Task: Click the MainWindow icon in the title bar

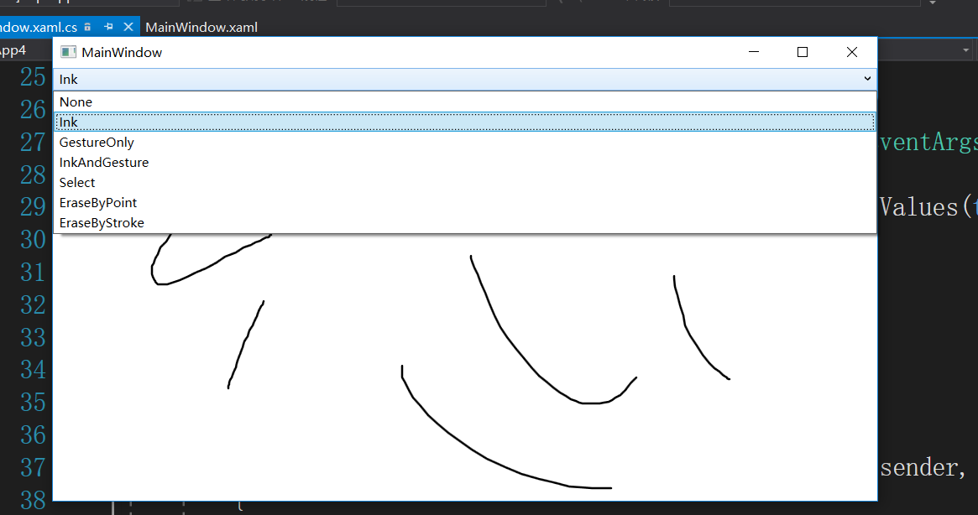Action: coord(67,51)
